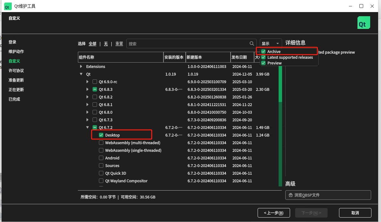Expand the Qt 6.7.3 node
This screenshot has height=222, width=381.
(87, 120)
